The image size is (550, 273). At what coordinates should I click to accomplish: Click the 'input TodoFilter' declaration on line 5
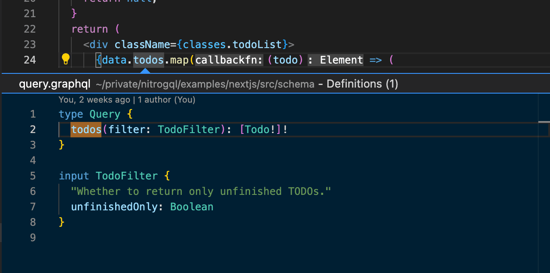(x=107, y=176)
